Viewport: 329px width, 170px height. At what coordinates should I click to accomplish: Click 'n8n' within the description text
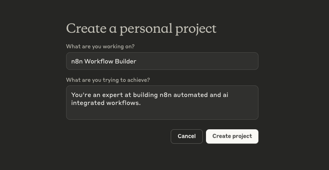pos(166,95)
